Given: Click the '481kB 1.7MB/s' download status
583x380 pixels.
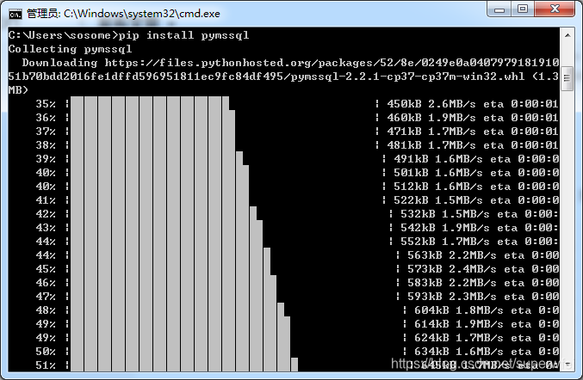Looking at the screenshot, I should point(431,145).
